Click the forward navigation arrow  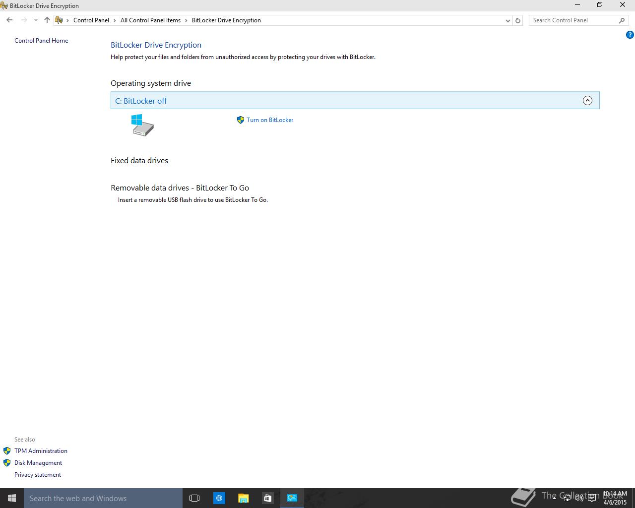pos(24,20)
